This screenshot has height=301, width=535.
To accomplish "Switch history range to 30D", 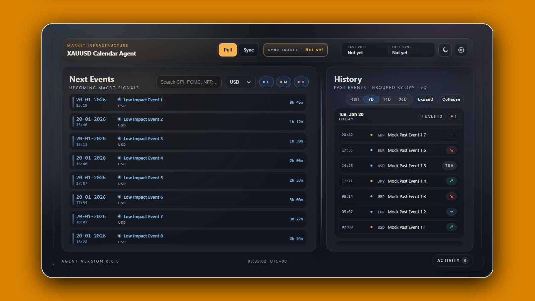I will click(403, 99).
